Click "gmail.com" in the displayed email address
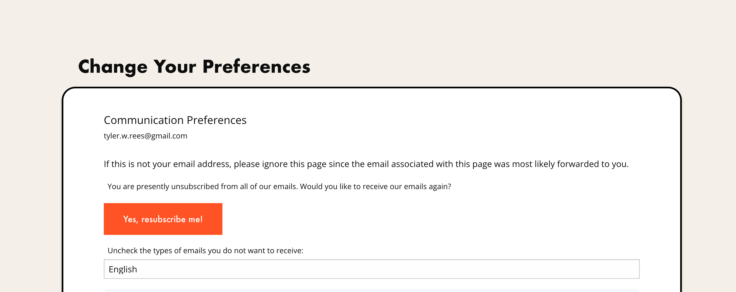 point(169,136)
